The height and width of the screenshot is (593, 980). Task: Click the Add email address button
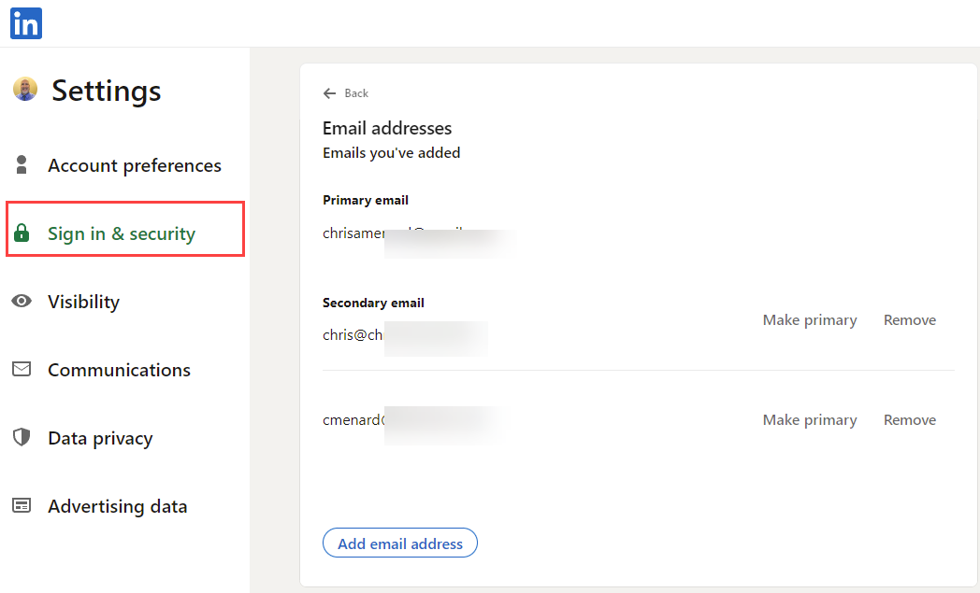point(399,543)
